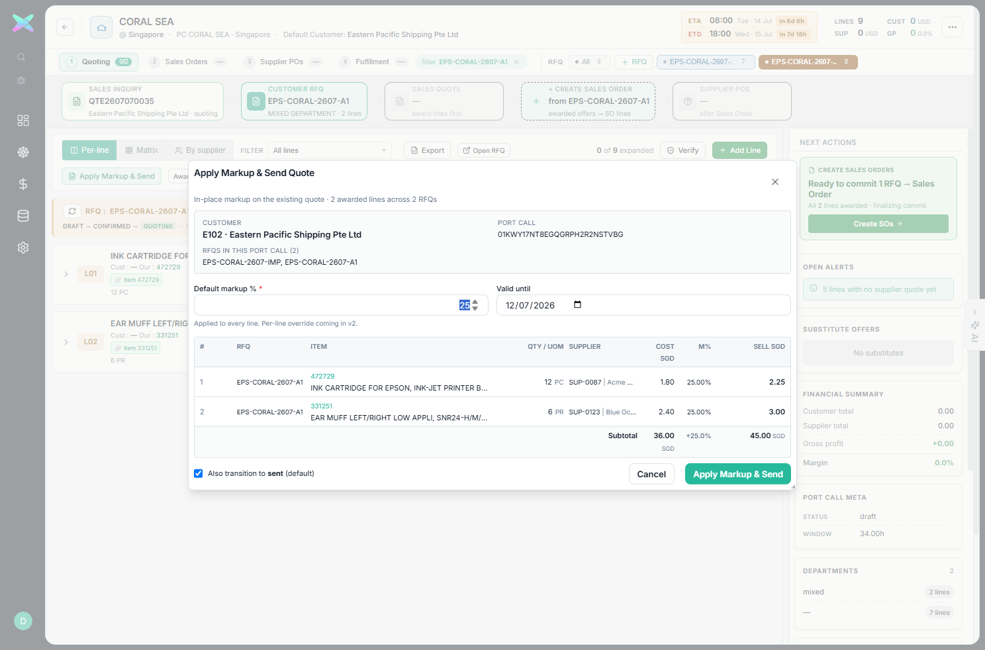Select the Sales Orders stage tab
The height and width of the screenshot is (650, 985).
click(188, 62)
